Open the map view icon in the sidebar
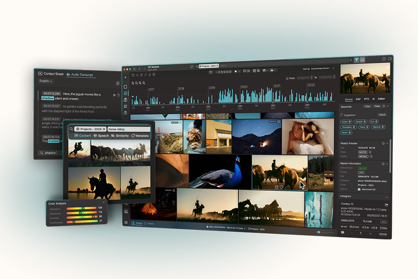The width and height of the screenshot is (418, 279). [x=125, y=106]
